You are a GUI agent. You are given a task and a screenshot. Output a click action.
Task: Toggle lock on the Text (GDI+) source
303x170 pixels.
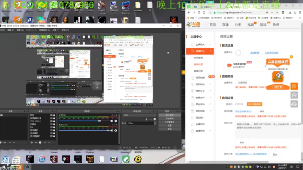click(54, 121)
